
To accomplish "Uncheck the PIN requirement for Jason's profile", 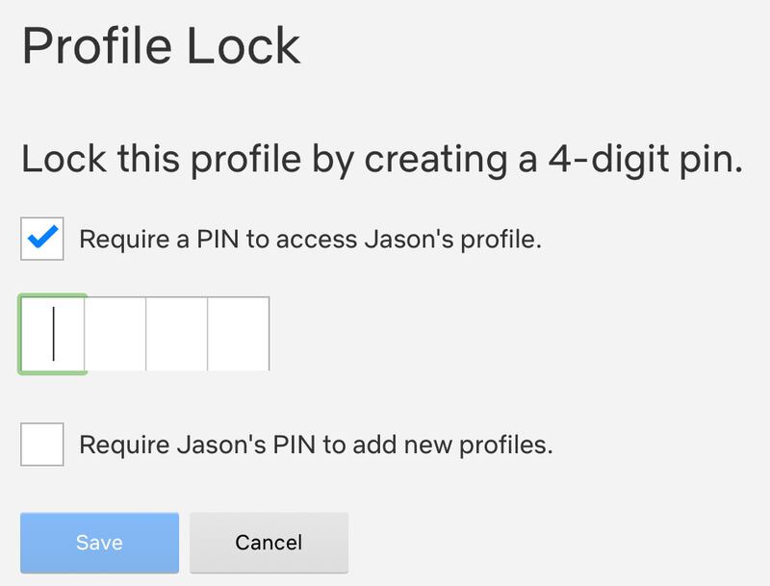I will coord(42,239).
